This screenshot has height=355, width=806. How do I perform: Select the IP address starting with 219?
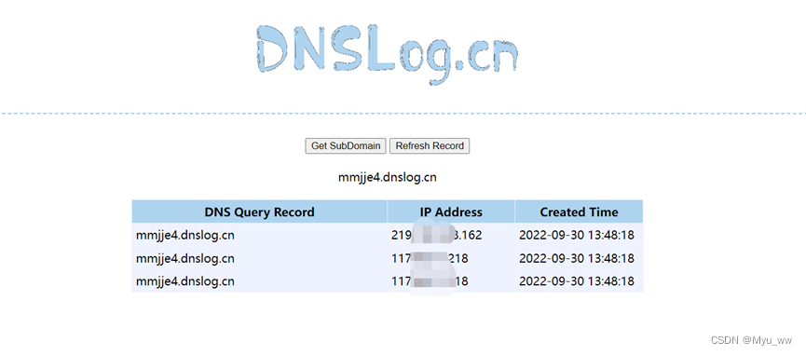[x=436, y=236]
